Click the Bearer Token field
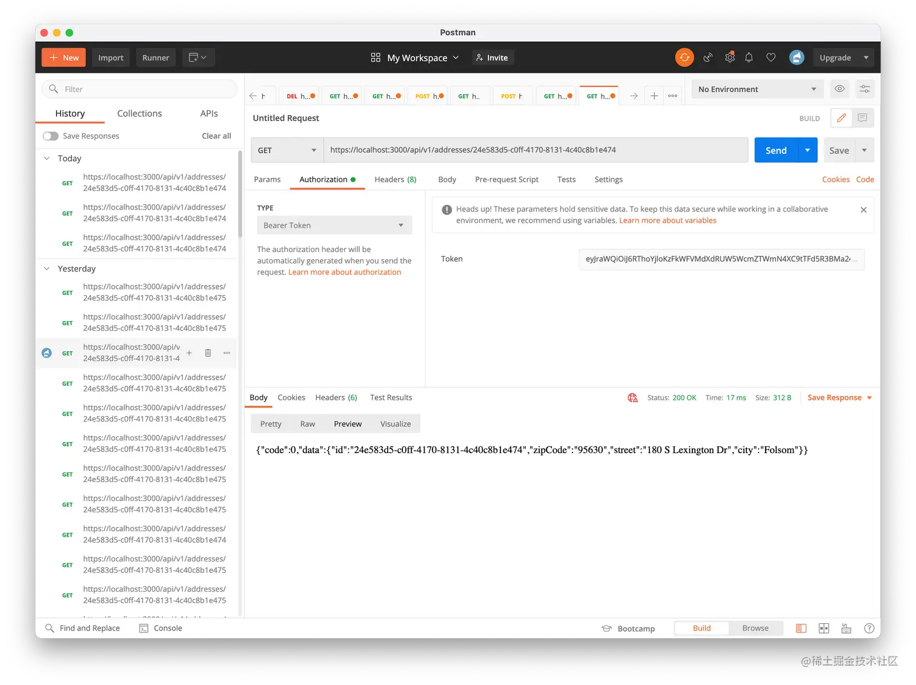This screenshot has height=685, width=916. [334, 225]
